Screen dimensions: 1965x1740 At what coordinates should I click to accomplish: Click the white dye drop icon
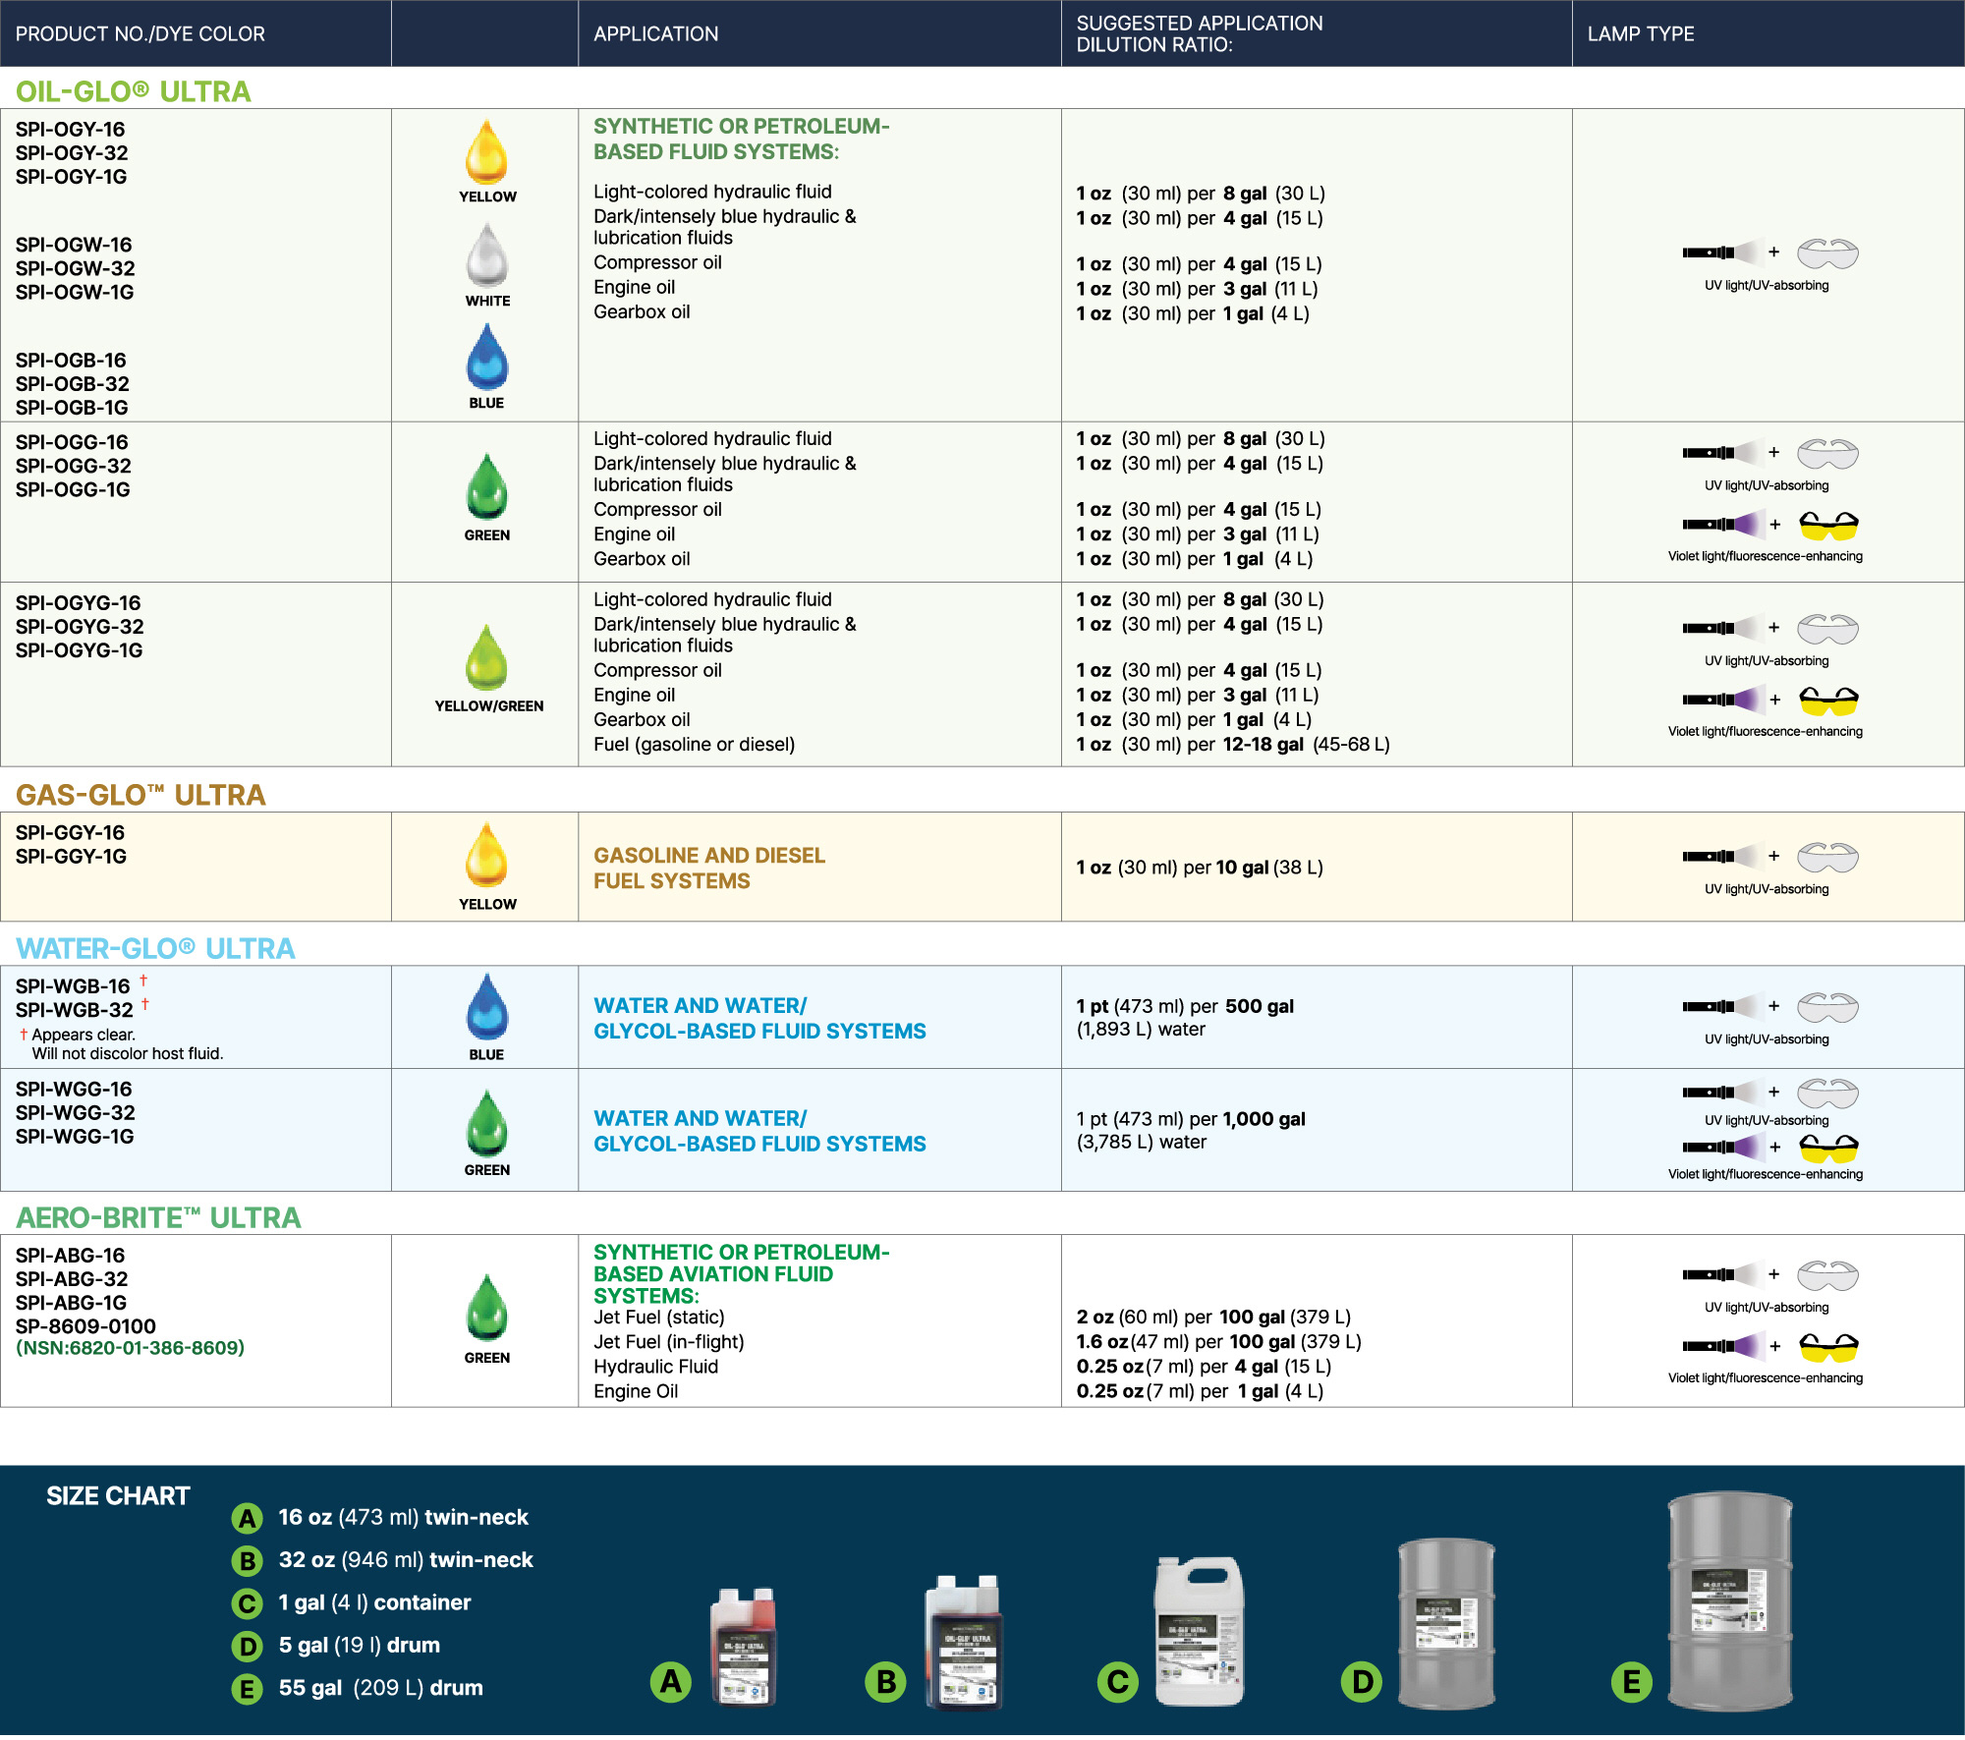coord(486,254)
